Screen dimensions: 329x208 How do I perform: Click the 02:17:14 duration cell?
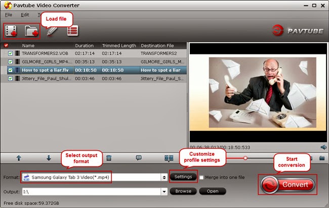tap(85, 54)
